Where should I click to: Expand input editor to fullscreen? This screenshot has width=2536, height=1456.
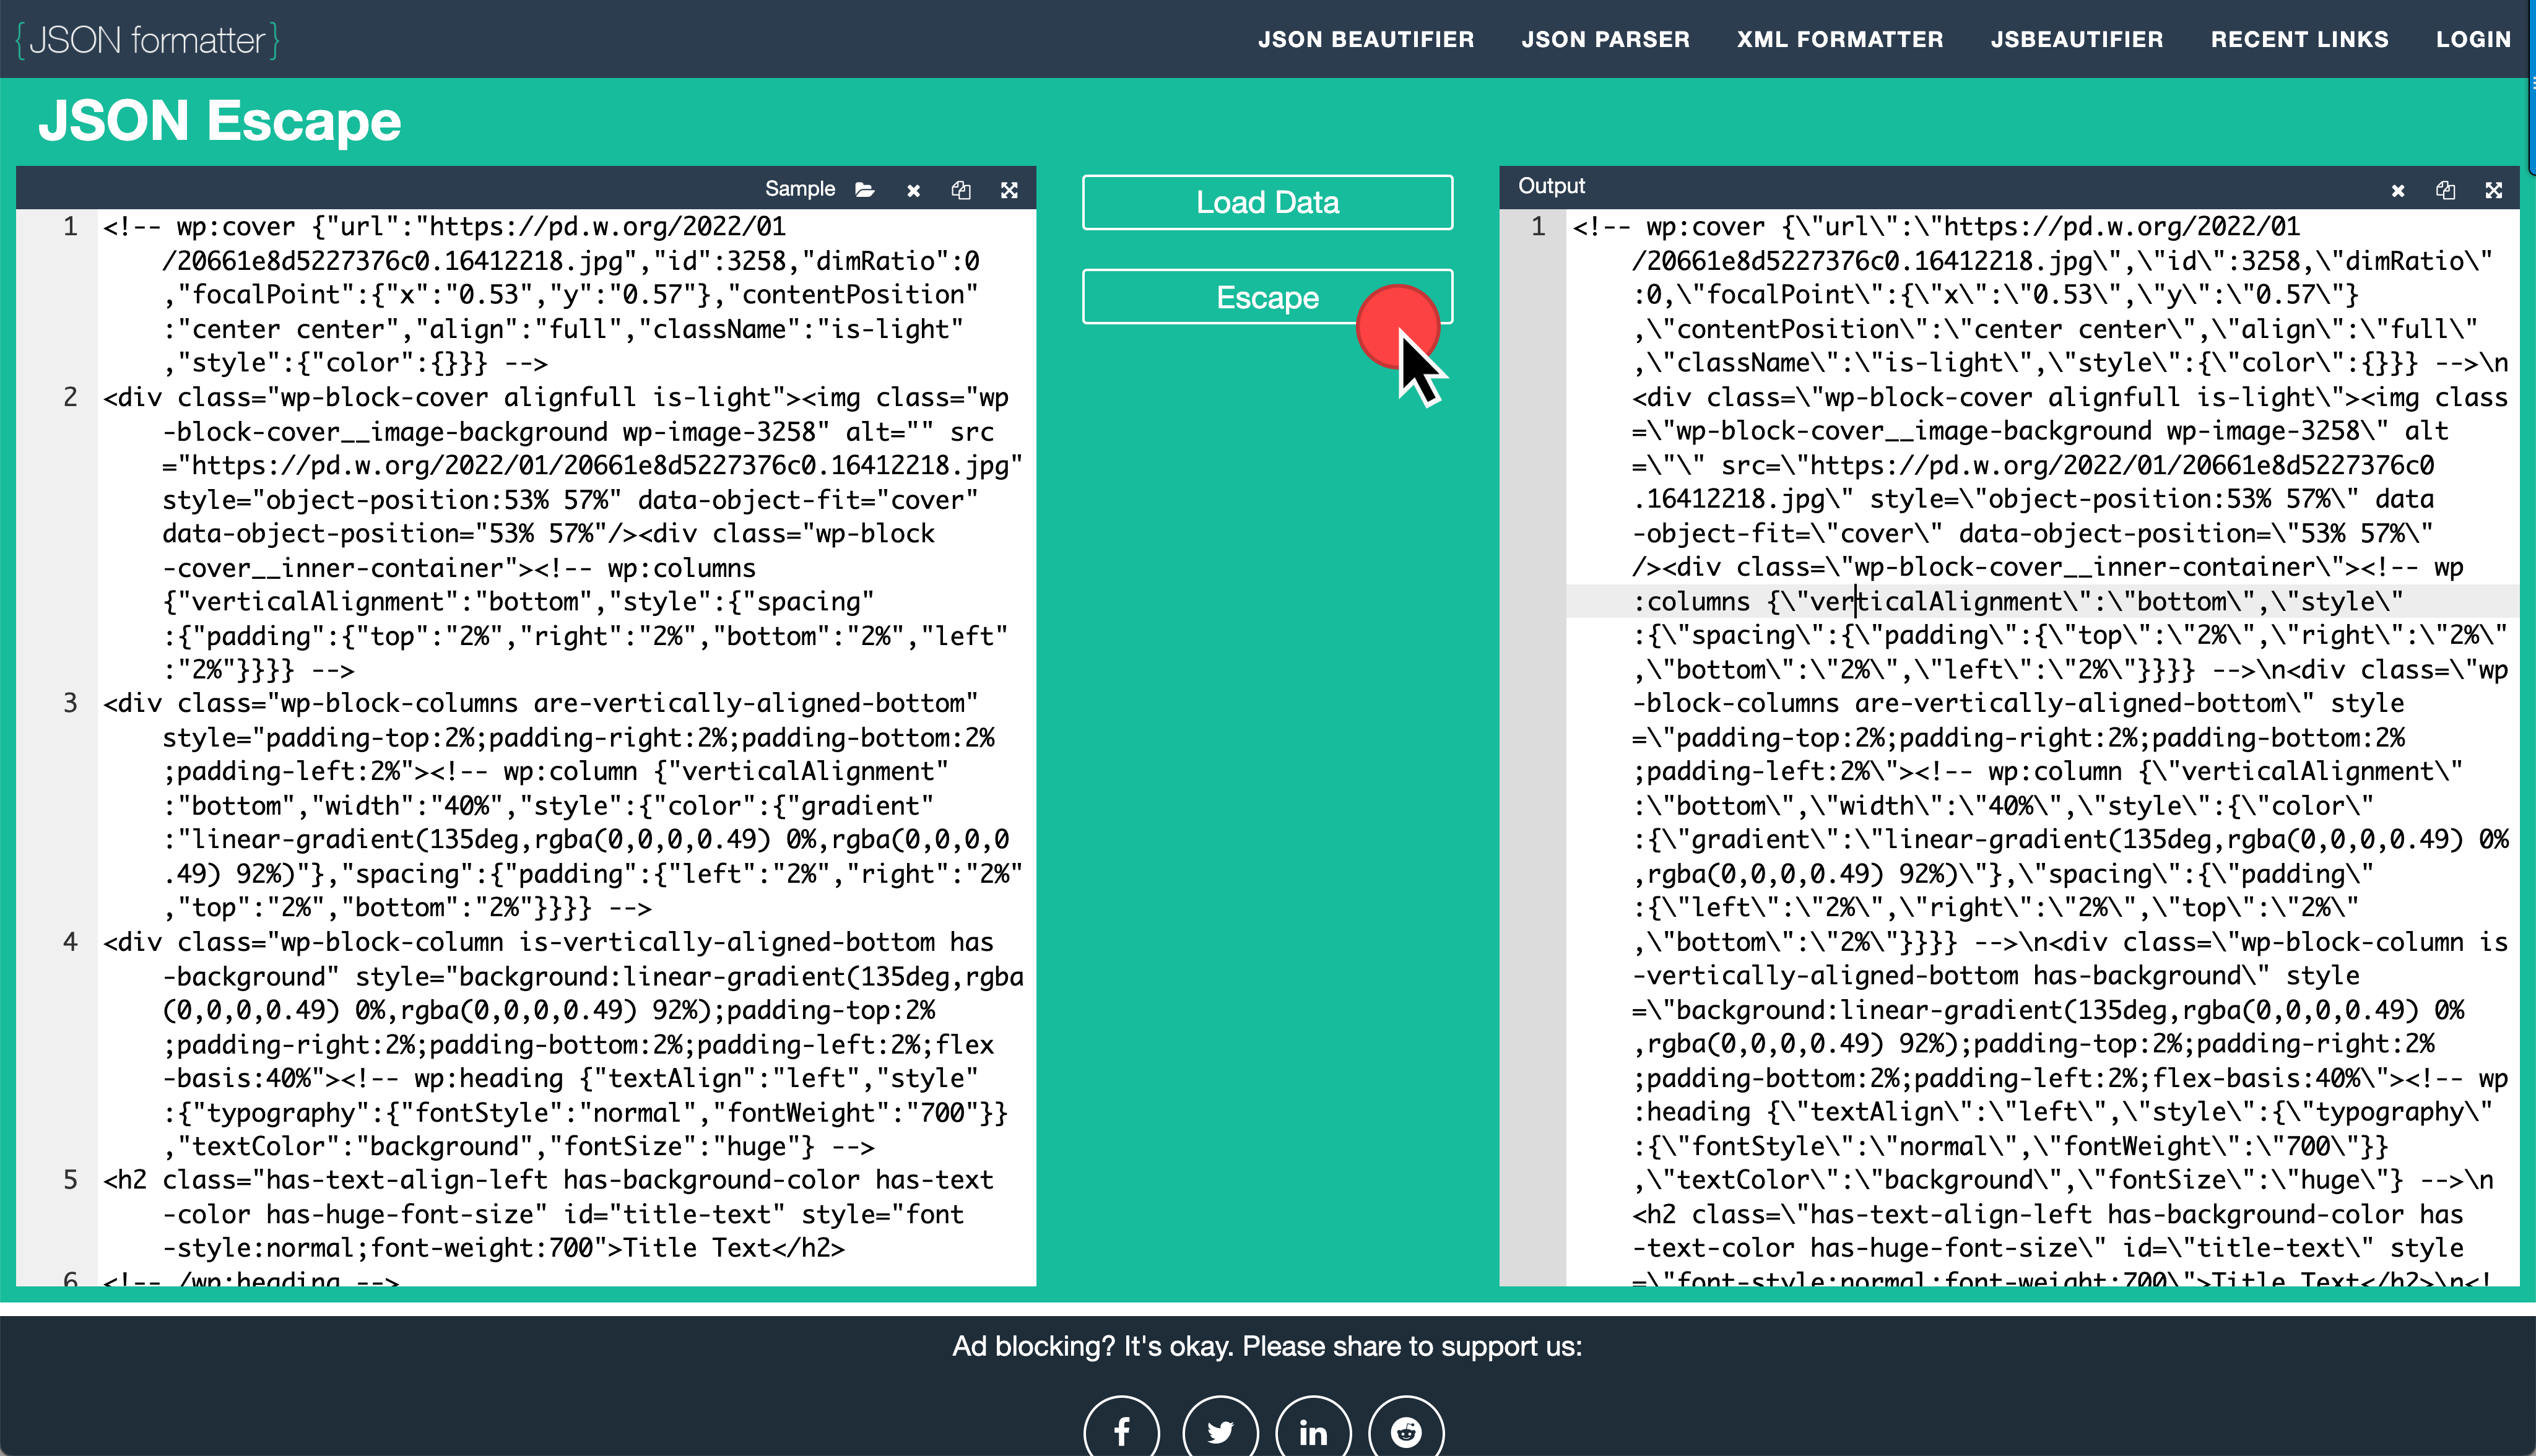tap(1009, 190)
